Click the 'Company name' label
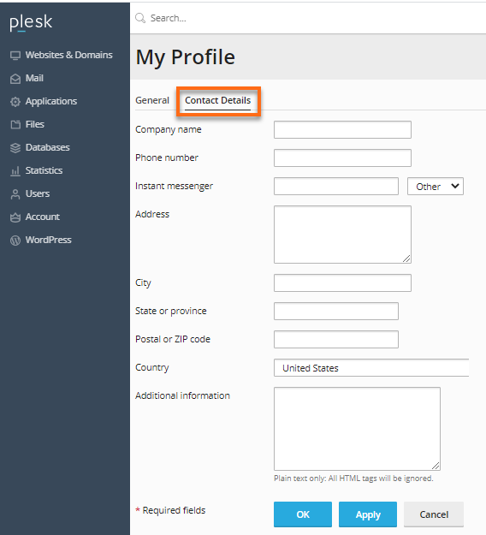 tap(169, 129)
